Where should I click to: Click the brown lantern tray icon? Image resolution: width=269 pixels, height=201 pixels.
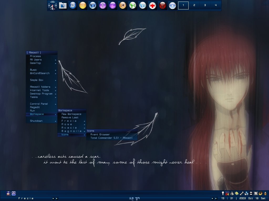point(265,193)
